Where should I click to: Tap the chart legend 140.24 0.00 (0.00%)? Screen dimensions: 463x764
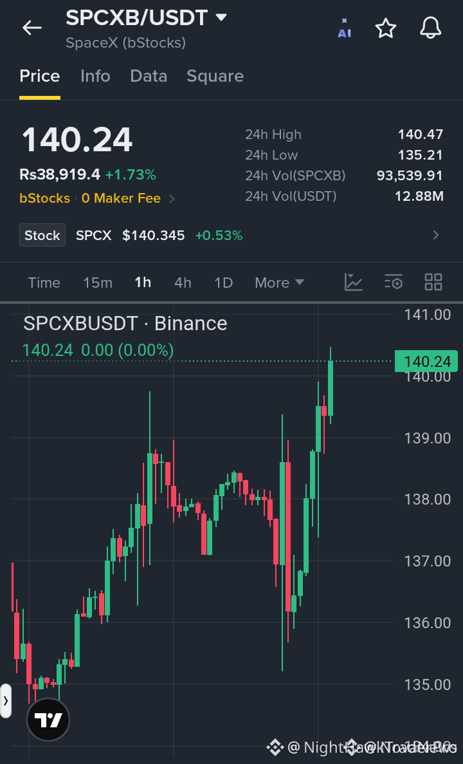pyautogui.click(x=98, y=350)
